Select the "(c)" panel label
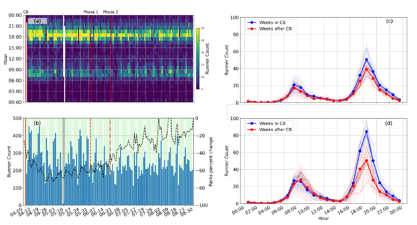Viewport: 417px width, 225px height. [389, 21]
